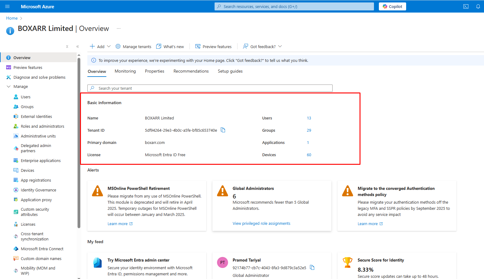The image size is (484, 279).
Task: Open Preview features from toolbar
Action: coord(213,47)
